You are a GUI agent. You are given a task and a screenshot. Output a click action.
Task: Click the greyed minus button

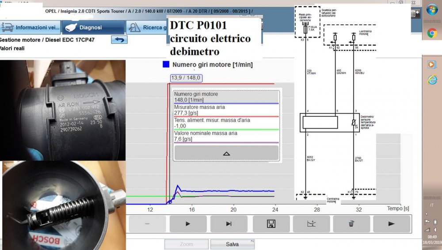coord(147,224)
